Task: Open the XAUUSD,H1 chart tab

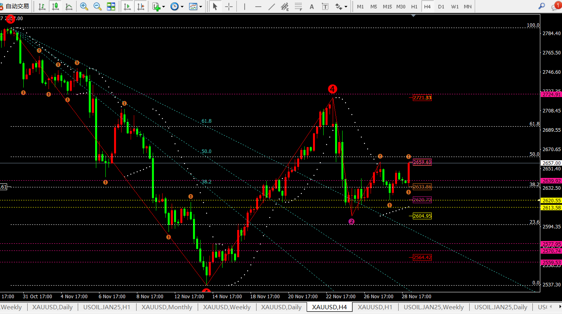Action: 375,307
